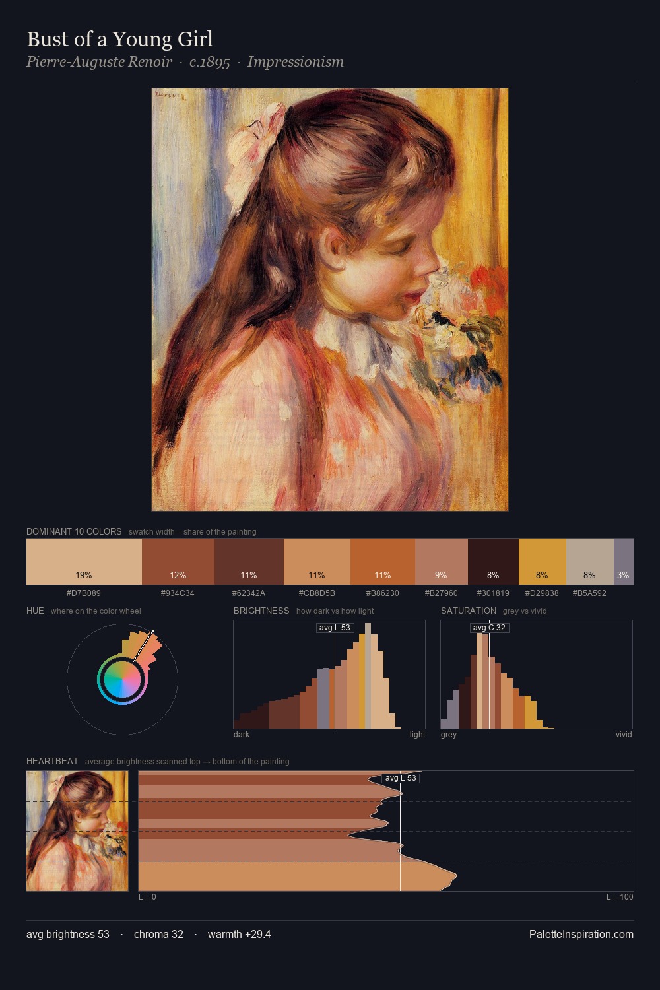Screen dimensions: 660x990
Task: Select the #B5A592 beige grey swatch
Action: (590, 562)
